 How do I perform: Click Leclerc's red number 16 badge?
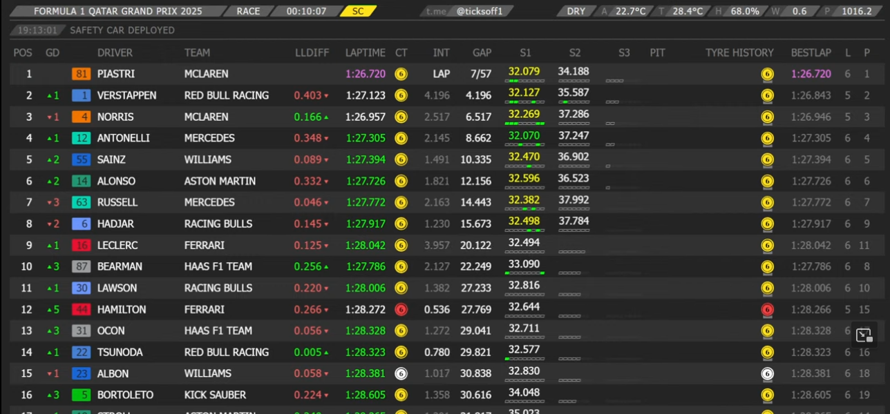tap(82, 246)
